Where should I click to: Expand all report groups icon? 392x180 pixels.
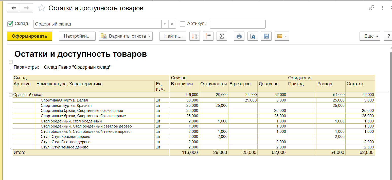[x=195, y=36]
